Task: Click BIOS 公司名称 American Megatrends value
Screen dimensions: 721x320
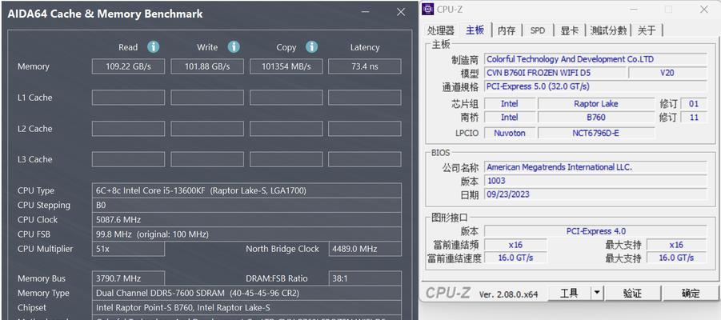Action: (x=595, y=167)
